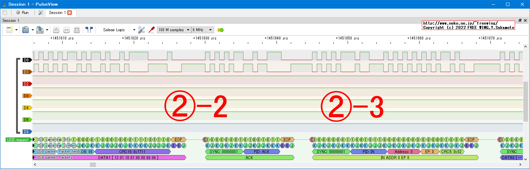
Task: Zoom in on the waveform view
Action: pos(56,30)
